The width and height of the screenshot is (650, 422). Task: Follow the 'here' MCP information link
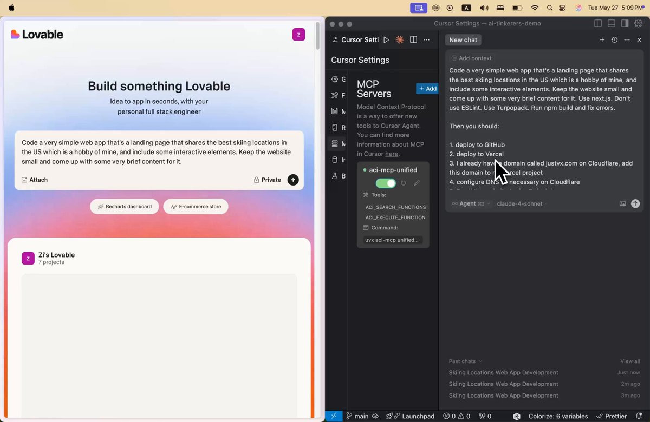pyautogui.click(x=392, y=154)
